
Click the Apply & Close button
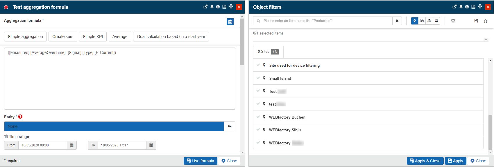click(x=425, y=161)
